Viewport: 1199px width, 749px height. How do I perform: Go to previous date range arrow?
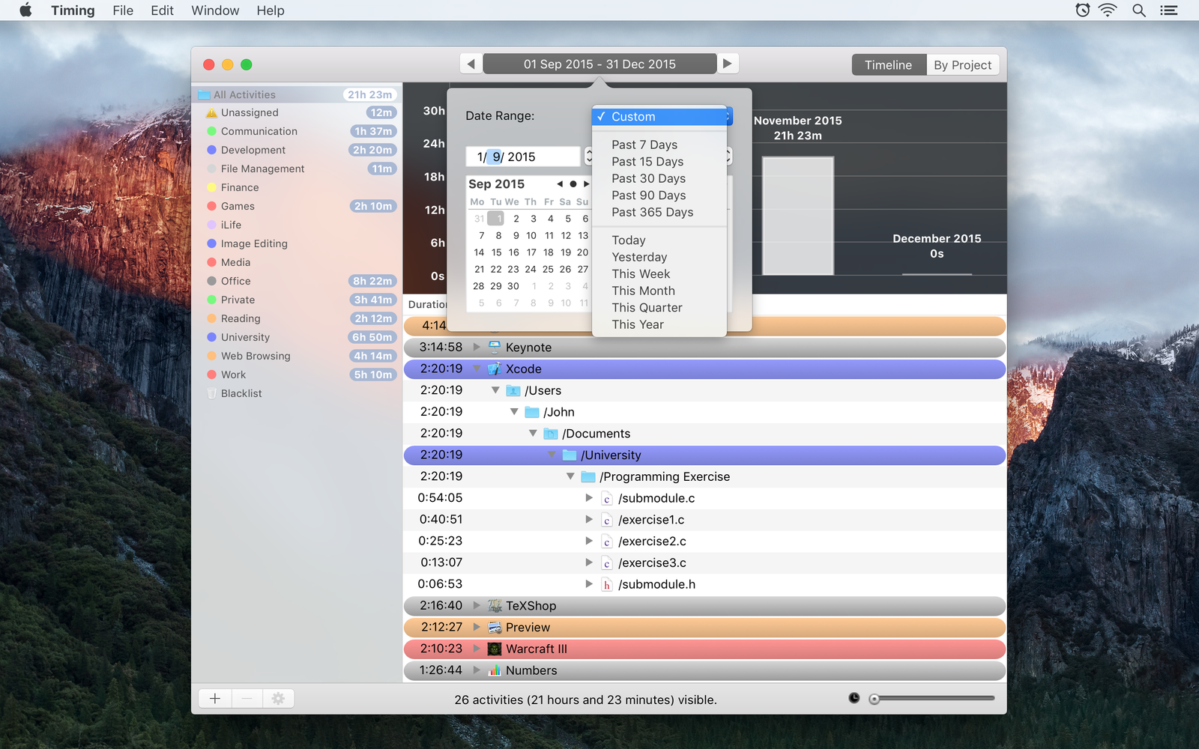[x=471, y=64]
